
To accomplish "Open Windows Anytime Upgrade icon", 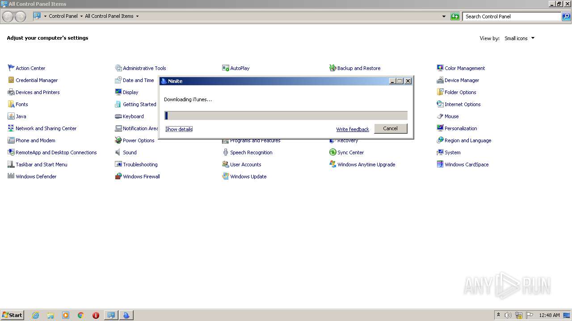I will 333,164.
